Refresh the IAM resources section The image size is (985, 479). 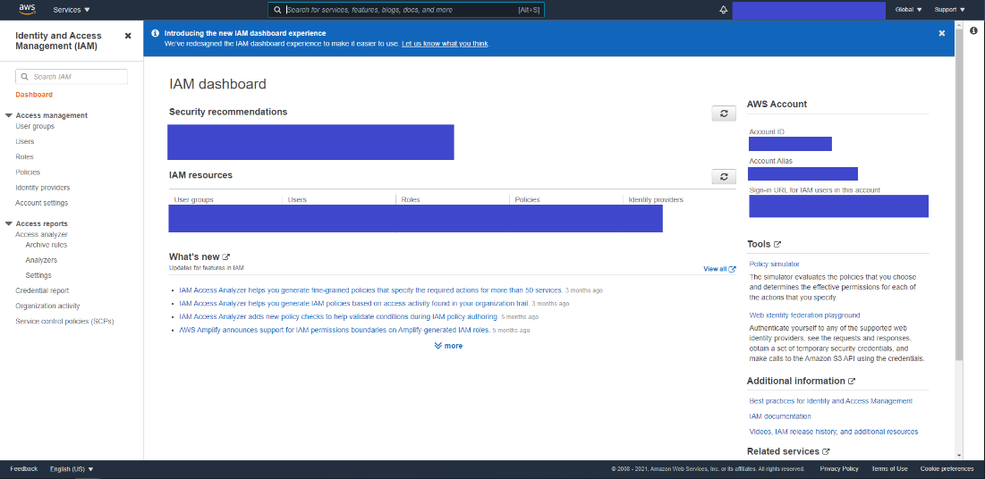(x=724, y=177)
